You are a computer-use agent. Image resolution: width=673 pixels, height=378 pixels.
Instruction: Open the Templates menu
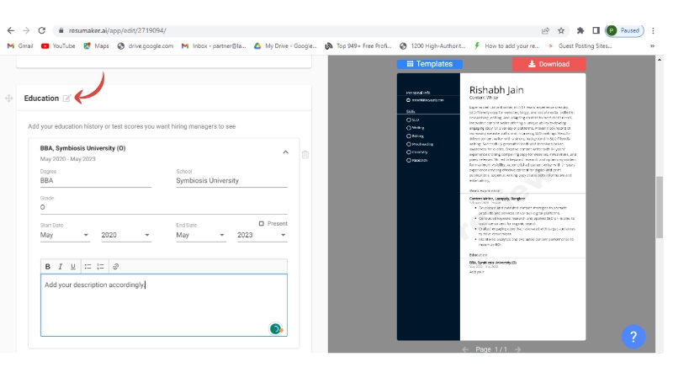tap(430, 64)
